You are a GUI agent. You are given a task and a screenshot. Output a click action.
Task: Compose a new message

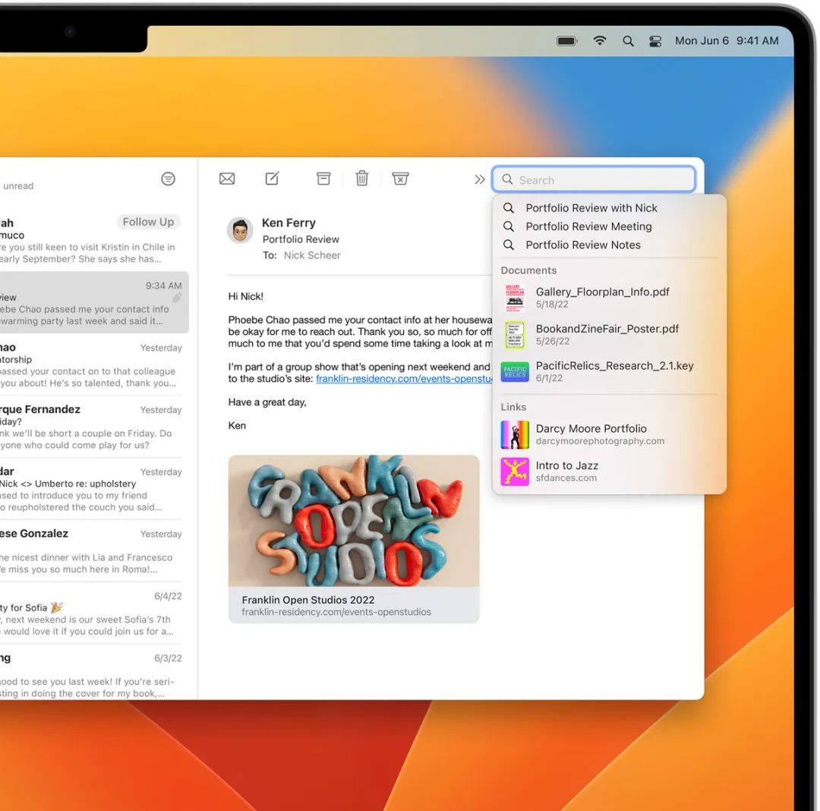272,178
